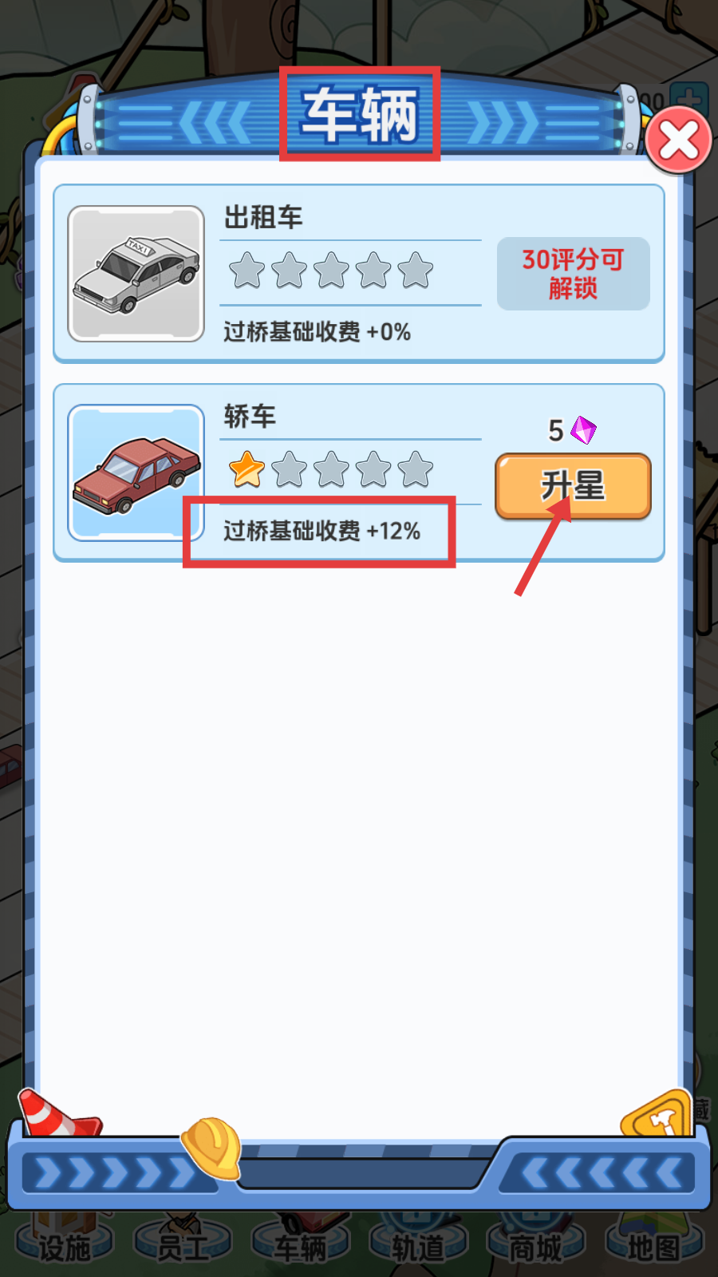Click the sedan's fifth gray star

[x=416, y=469]
